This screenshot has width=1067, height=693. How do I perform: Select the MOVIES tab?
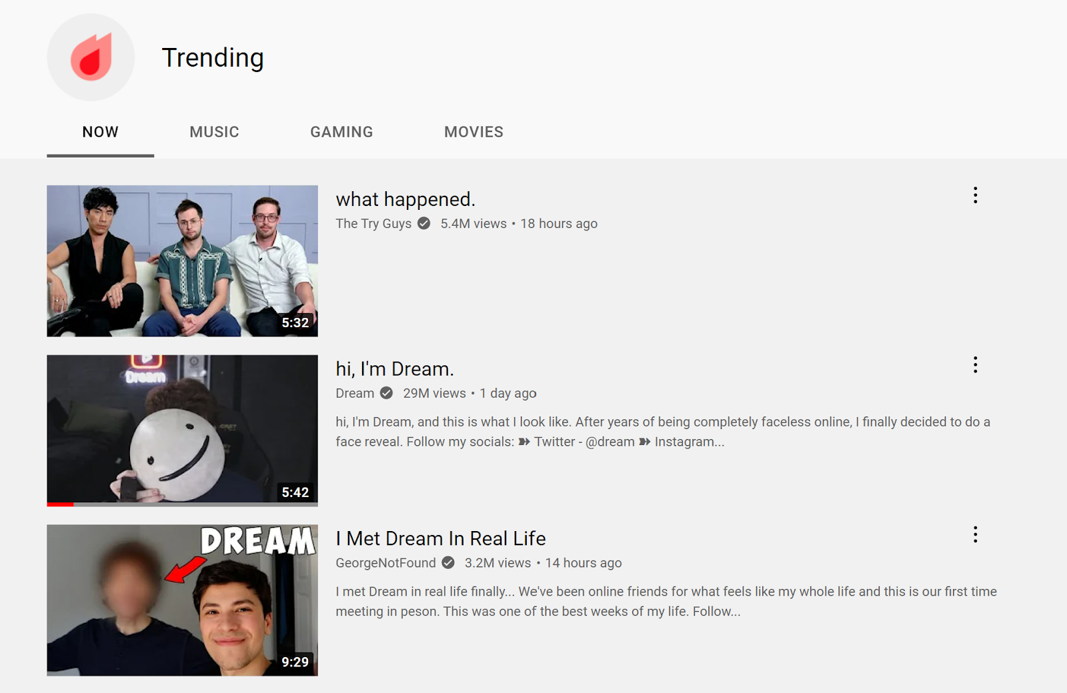tap(473, 132)
